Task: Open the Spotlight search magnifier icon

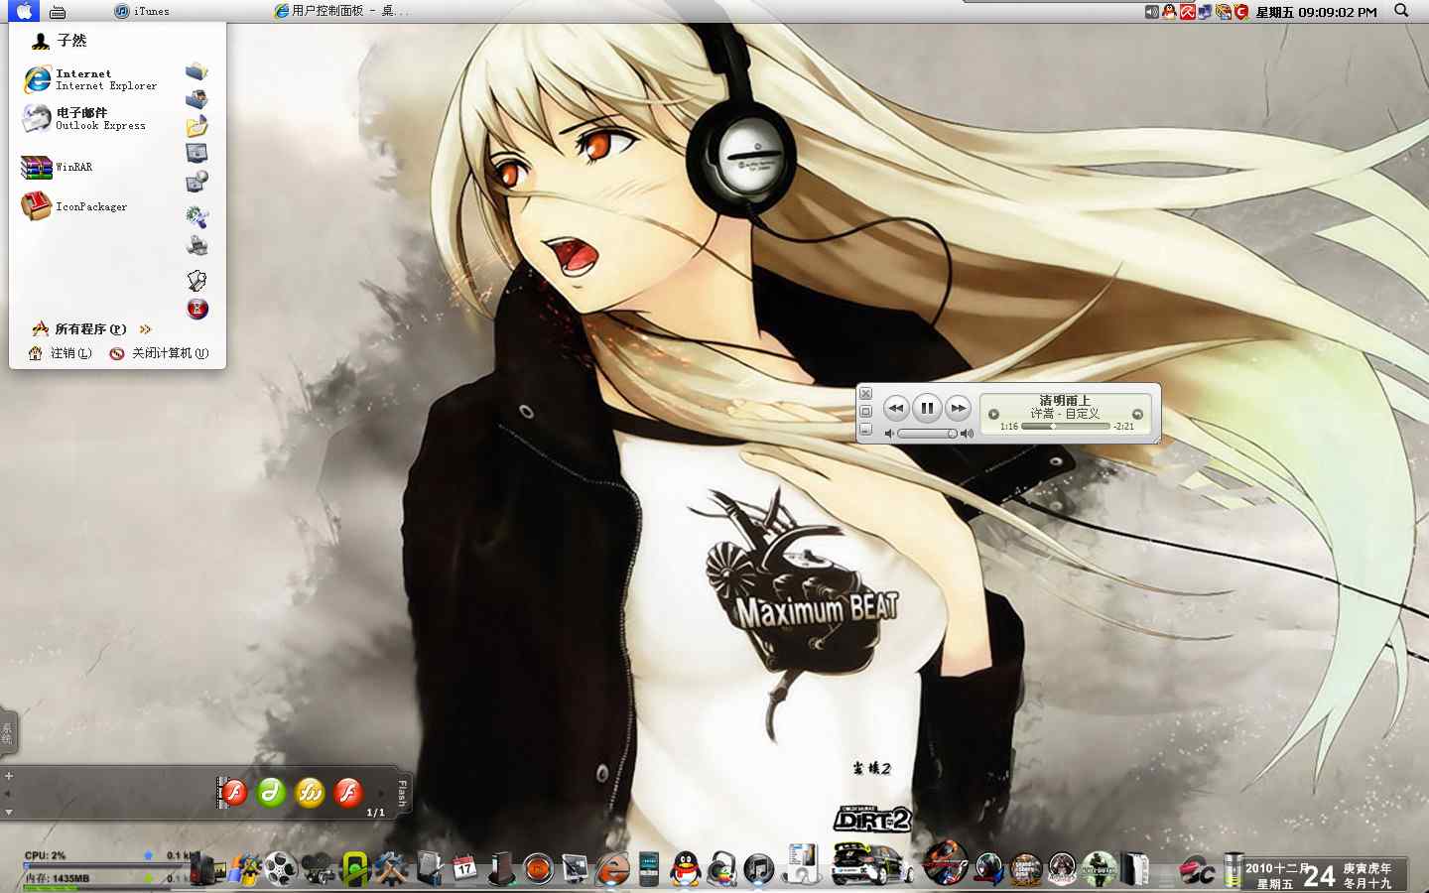Action: click(x=1401, y=11)
